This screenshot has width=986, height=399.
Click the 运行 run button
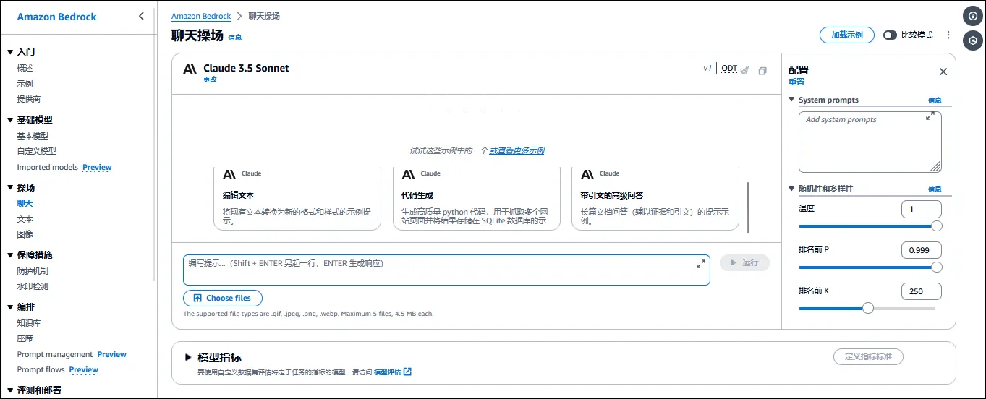tap(744, 262)
